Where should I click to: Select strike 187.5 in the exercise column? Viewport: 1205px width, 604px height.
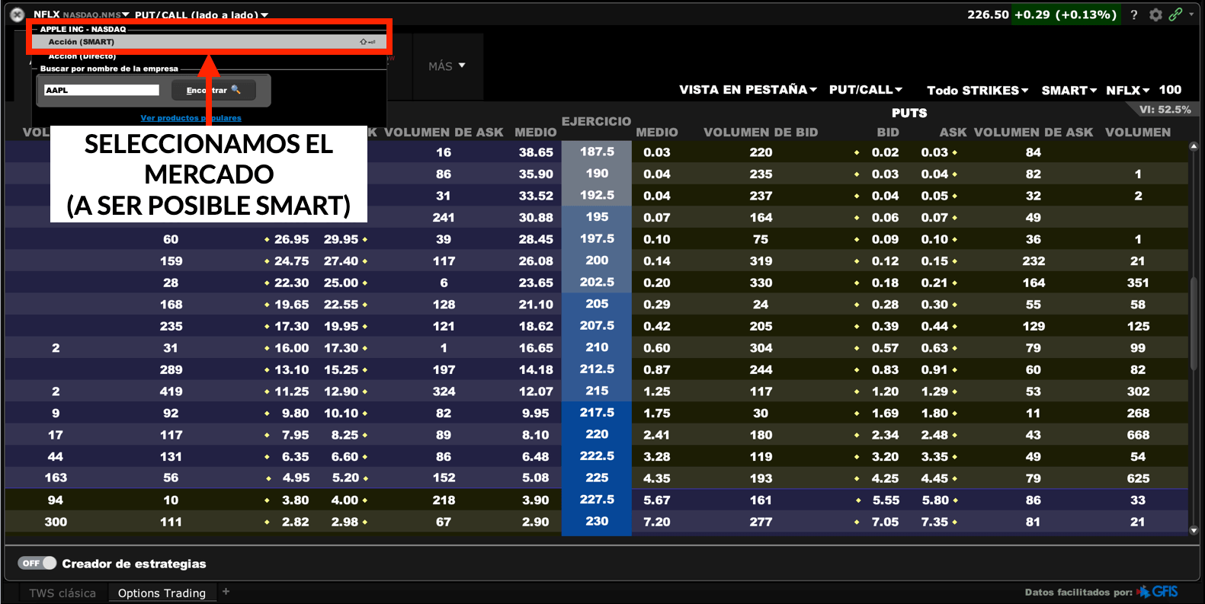[597, 152]
